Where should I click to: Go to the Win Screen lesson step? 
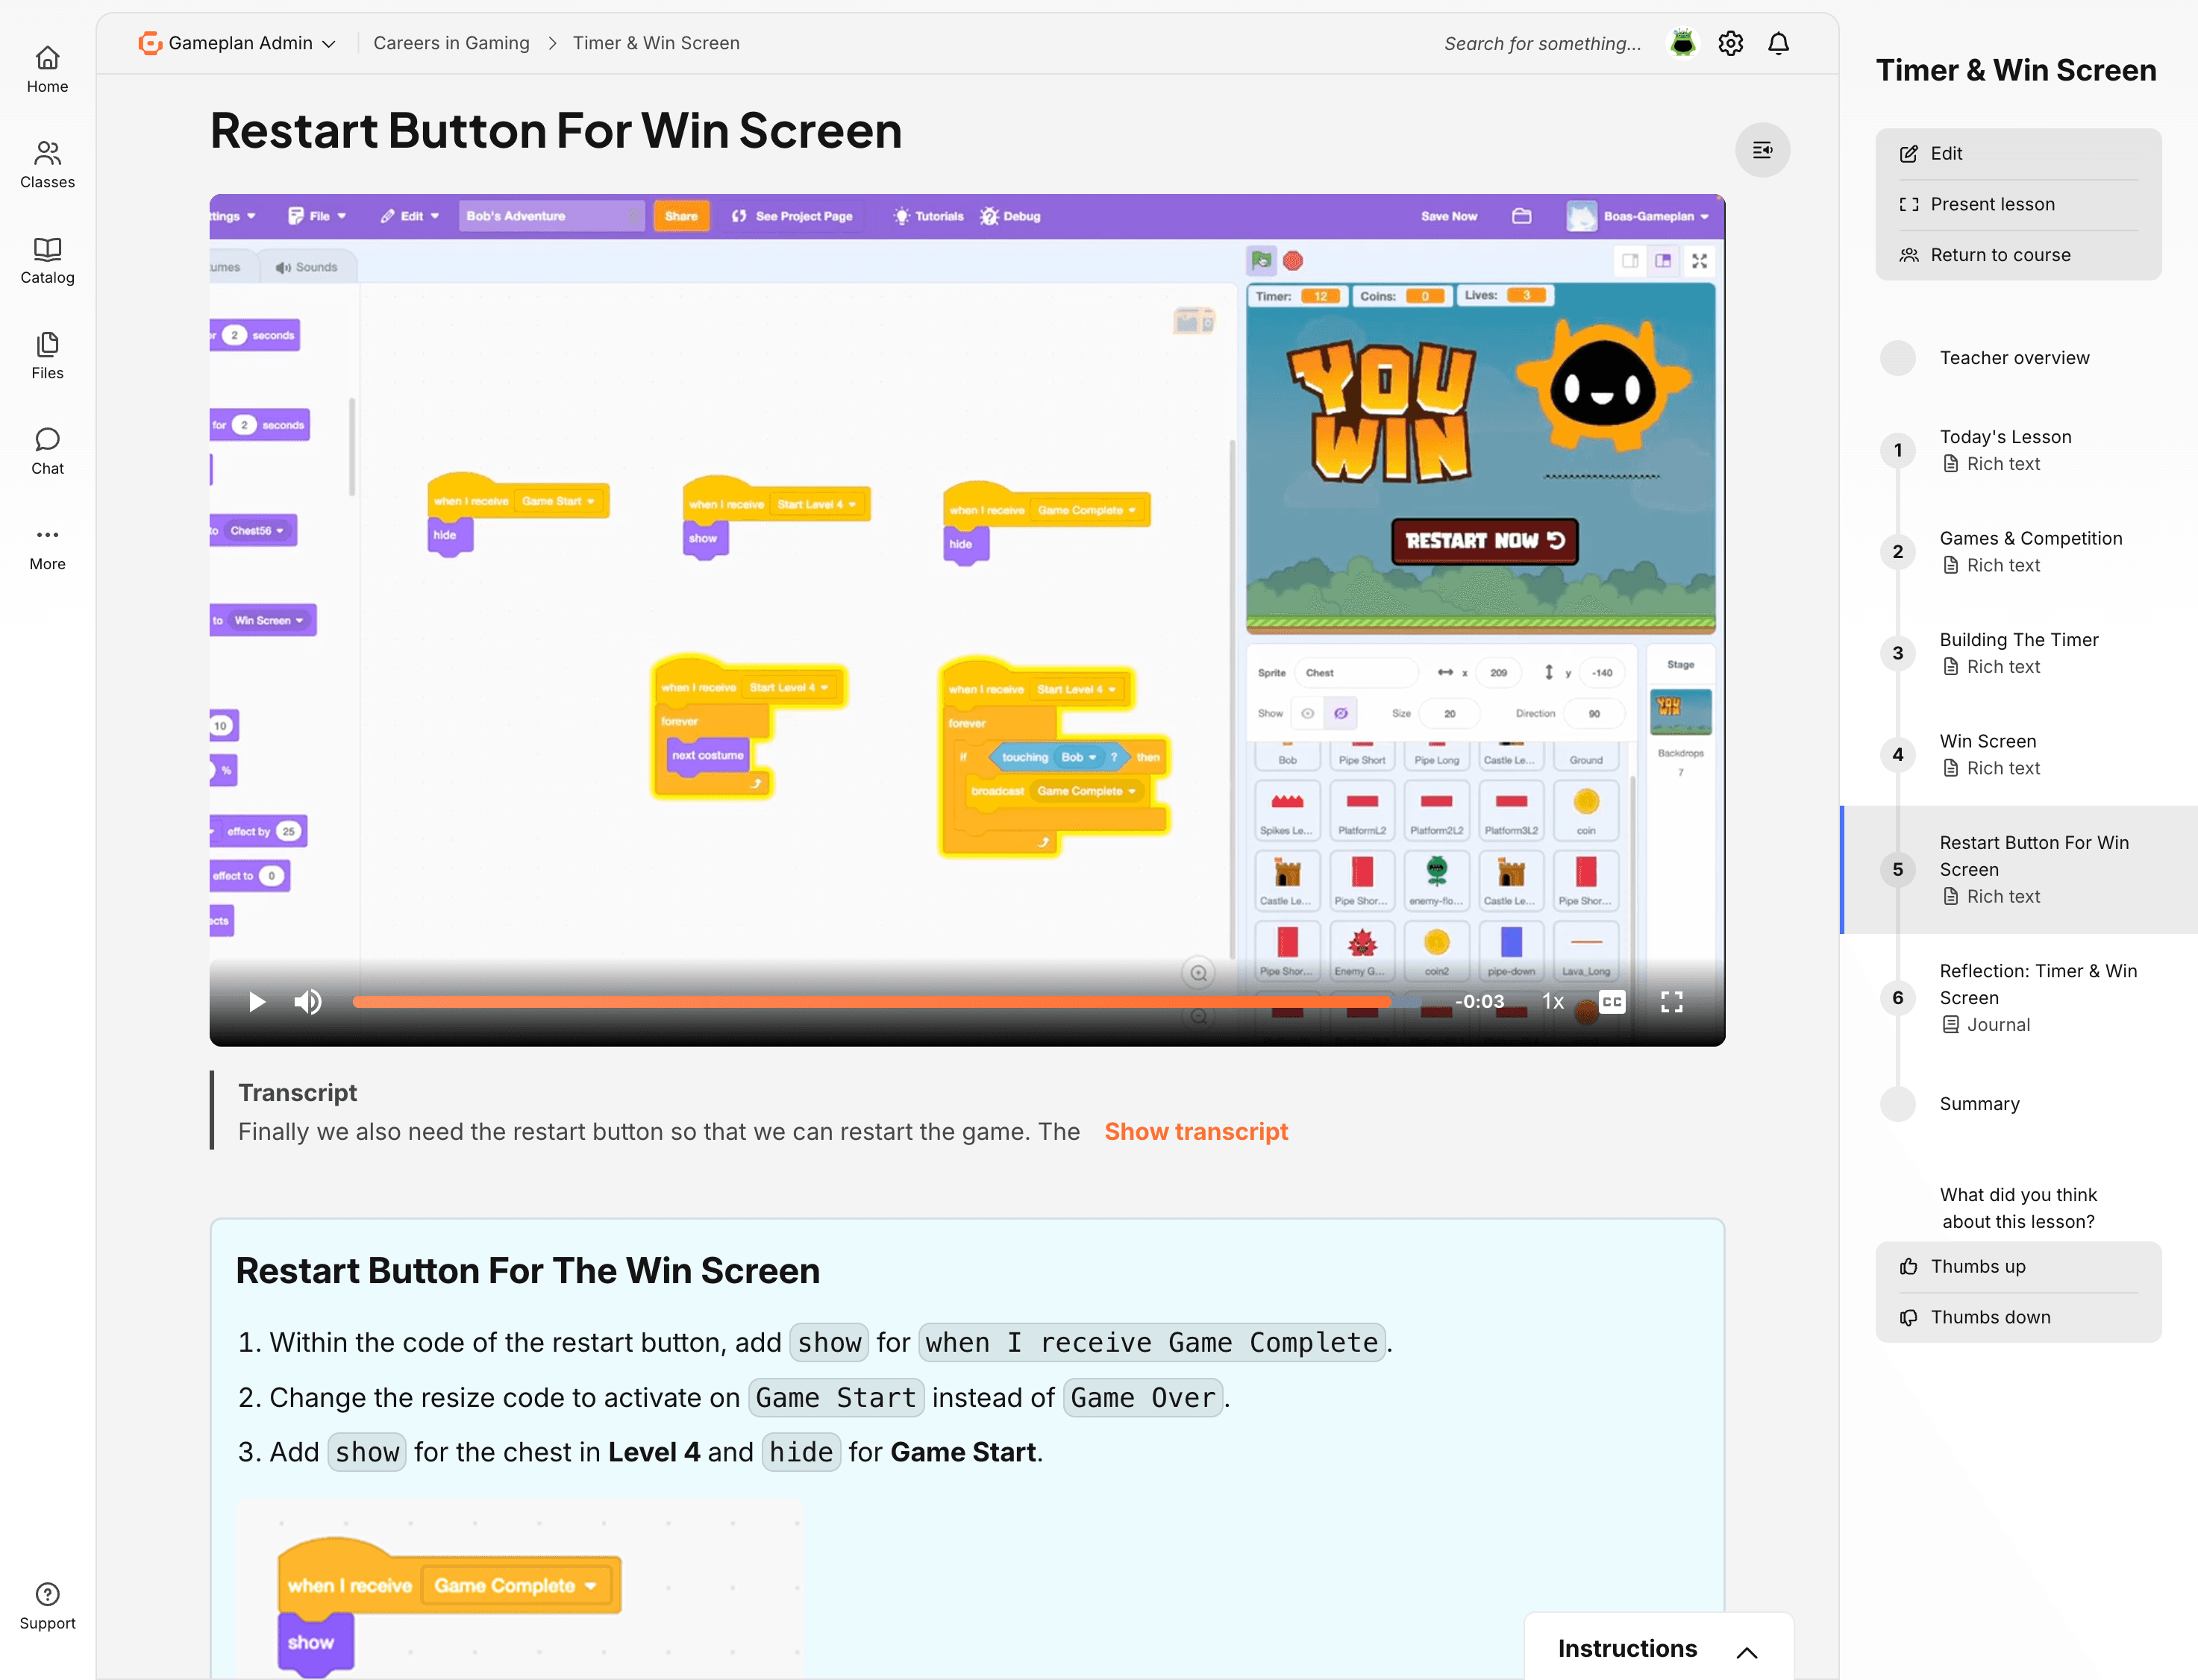(1989, 741)
